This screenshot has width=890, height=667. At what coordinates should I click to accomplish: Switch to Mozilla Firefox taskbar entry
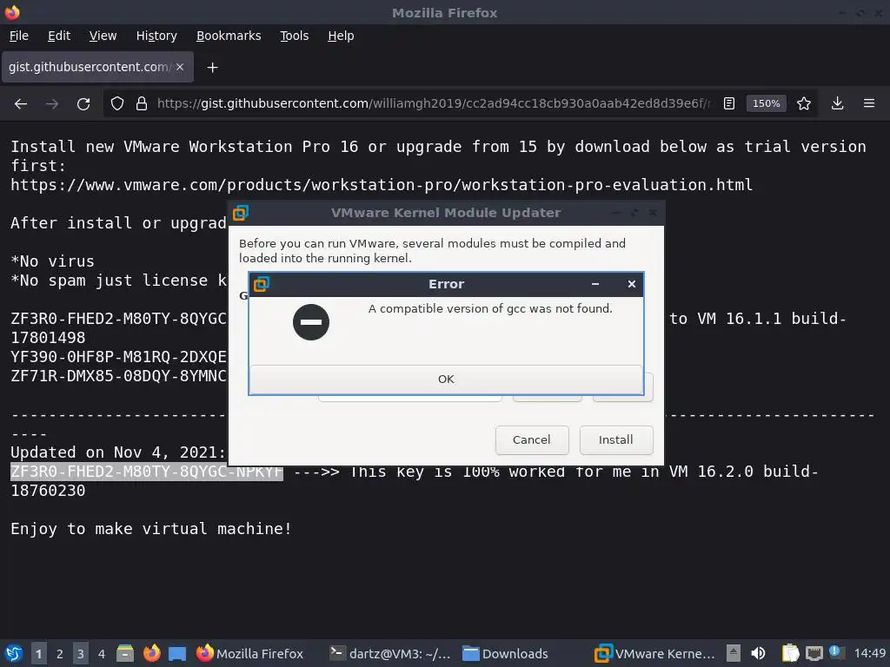coord(249,653)
